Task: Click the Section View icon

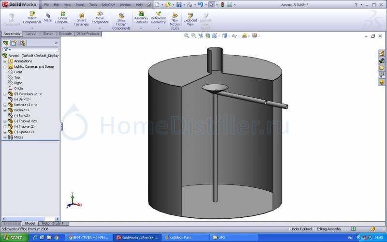Action: (x=208, y=36)
